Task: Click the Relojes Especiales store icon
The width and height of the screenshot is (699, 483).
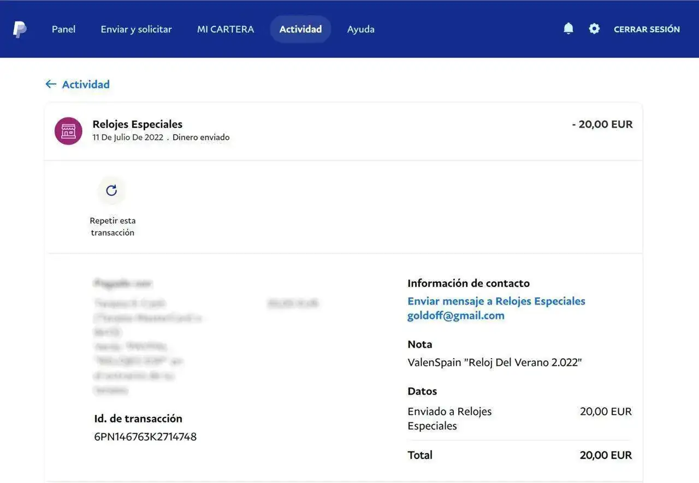Action: [68, 131]
